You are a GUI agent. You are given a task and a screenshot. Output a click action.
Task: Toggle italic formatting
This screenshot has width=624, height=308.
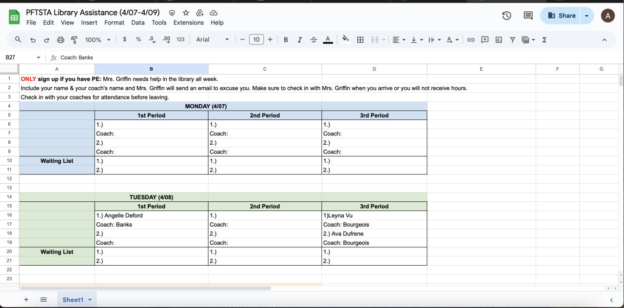click(x=299, y=39)
